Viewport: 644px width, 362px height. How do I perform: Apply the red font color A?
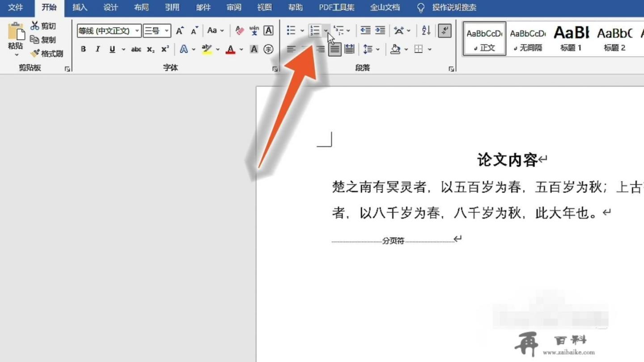tap(230, 49)
